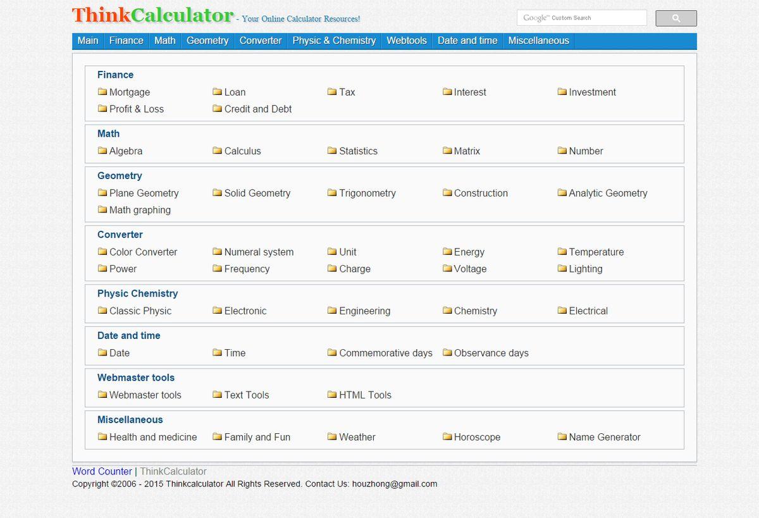Open Miscellaneous in the menu bar
The image size is (759, 518).
(539, 40)
